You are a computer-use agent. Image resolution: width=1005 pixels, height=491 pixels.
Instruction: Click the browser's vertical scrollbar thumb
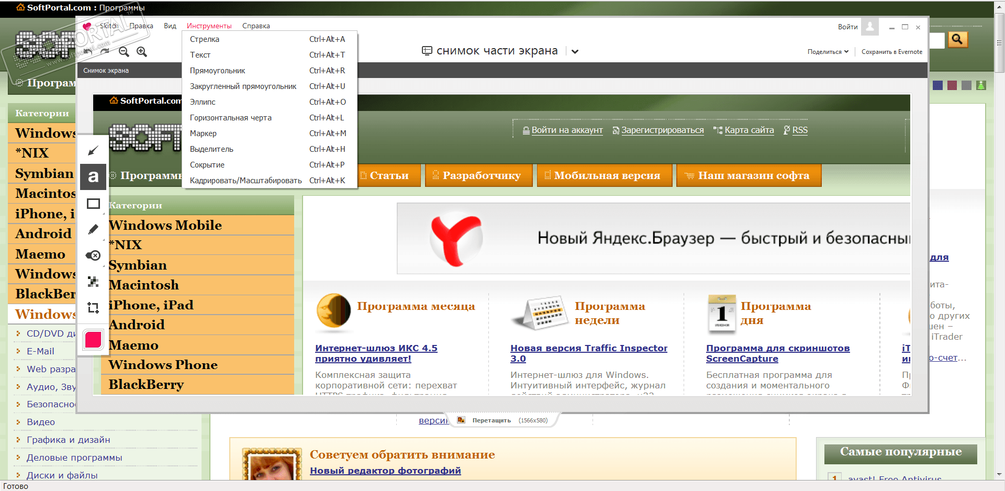(999, 42)
